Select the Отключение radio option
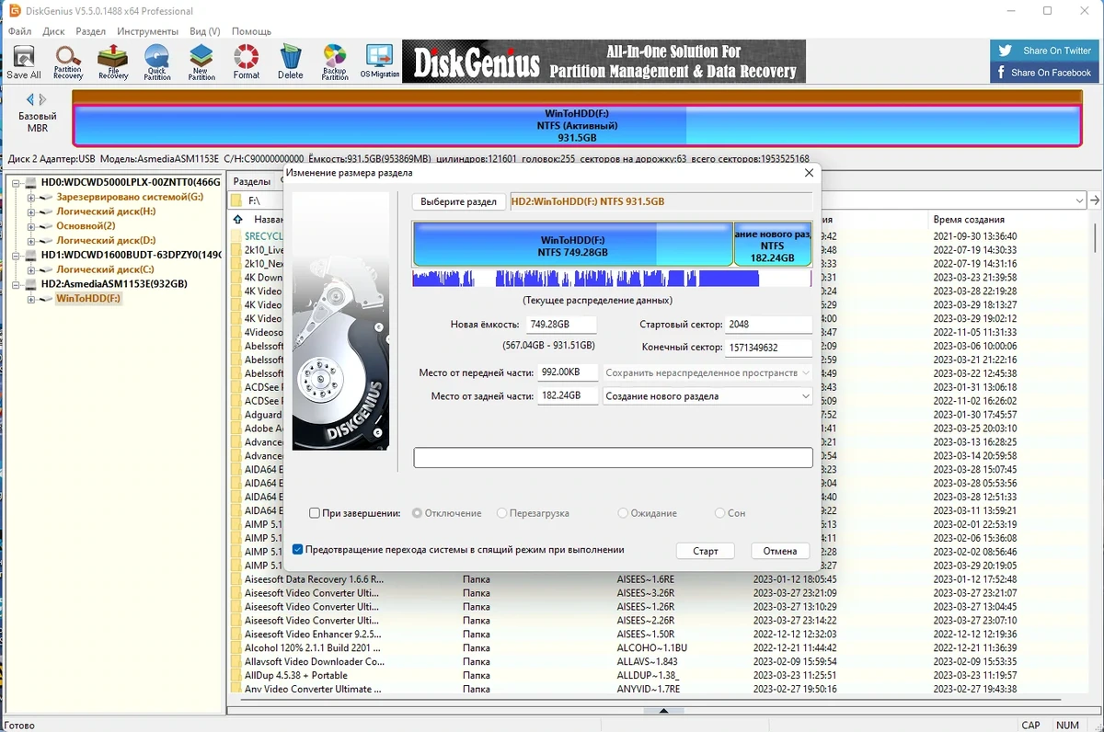The image size is (1104, 732). point(418,513)
